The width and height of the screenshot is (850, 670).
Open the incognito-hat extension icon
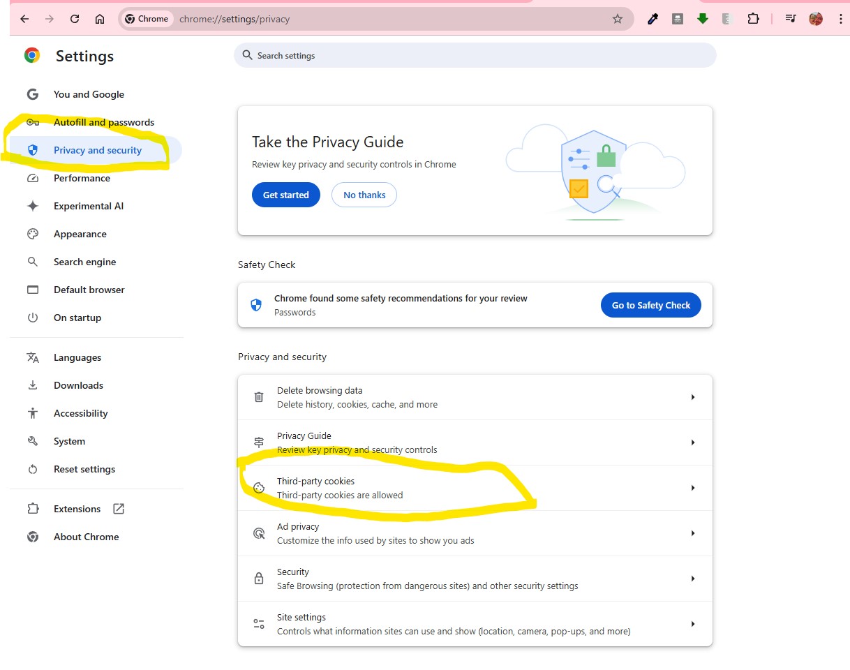point(678,20)
